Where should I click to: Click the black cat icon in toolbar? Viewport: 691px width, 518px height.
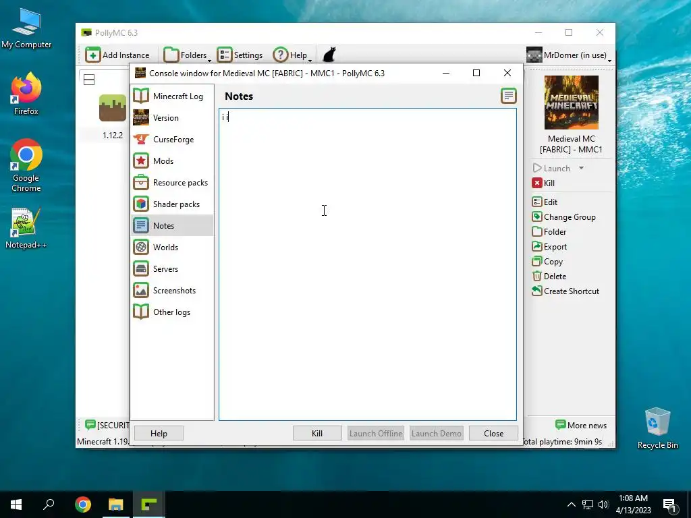point(329,55)
